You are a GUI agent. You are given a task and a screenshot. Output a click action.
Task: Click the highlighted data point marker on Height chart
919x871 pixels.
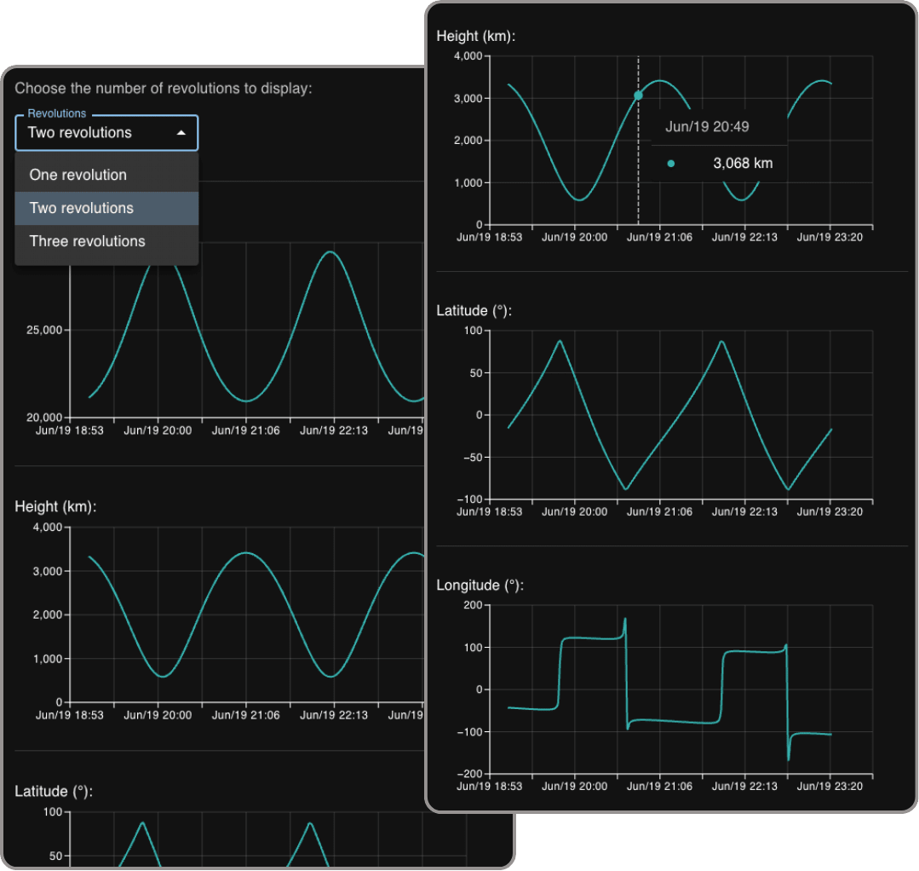638,96
